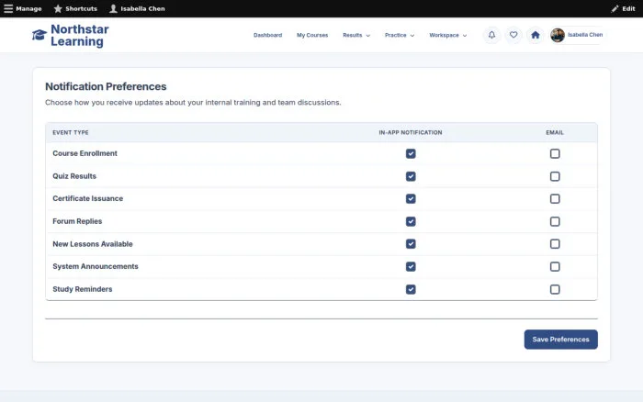643x402 pixels.
Task: Enable email for Quiz Results
Action: [555, 176]
